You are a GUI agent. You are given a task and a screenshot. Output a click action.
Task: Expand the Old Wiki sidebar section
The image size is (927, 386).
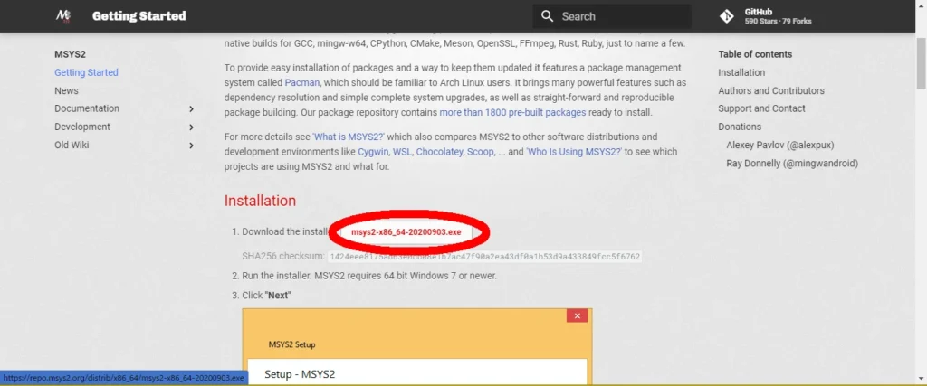[191, 146]
